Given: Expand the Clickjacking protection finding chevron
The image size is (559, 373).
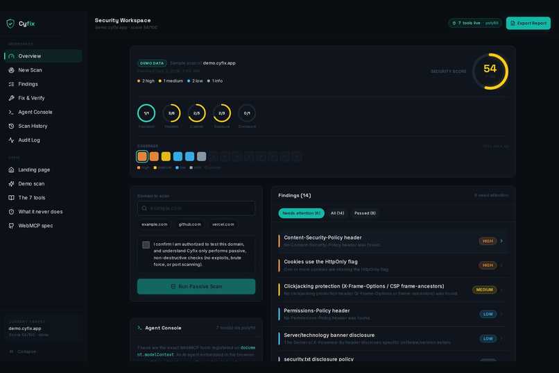Looking at the screenshot, I should 501,290.
